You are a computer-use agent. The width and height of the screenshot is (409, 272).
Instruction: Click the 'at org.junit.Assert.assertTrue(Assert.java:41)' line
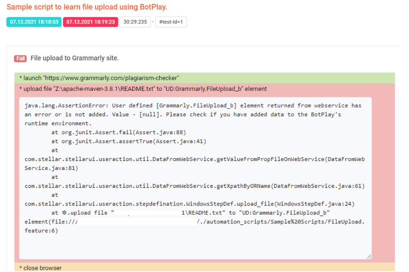(129, 141)
